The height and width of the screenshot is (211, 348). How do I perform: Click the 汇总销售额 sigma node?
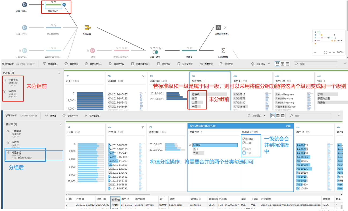[x=223, y=51]
